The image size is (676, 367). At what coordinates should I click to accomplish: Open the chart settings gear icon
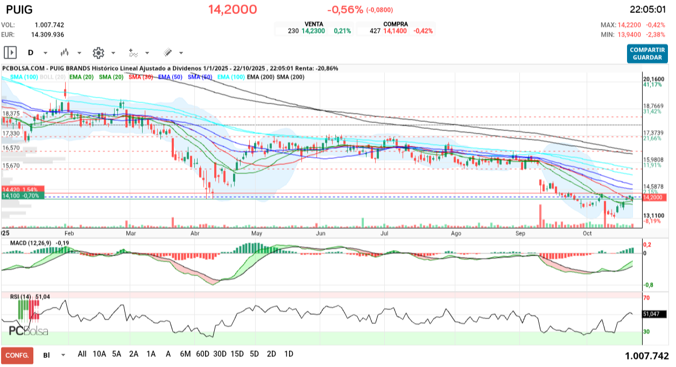(98, 53)
